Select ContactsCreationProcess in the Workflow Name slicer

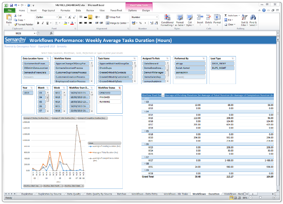[72, 68]
